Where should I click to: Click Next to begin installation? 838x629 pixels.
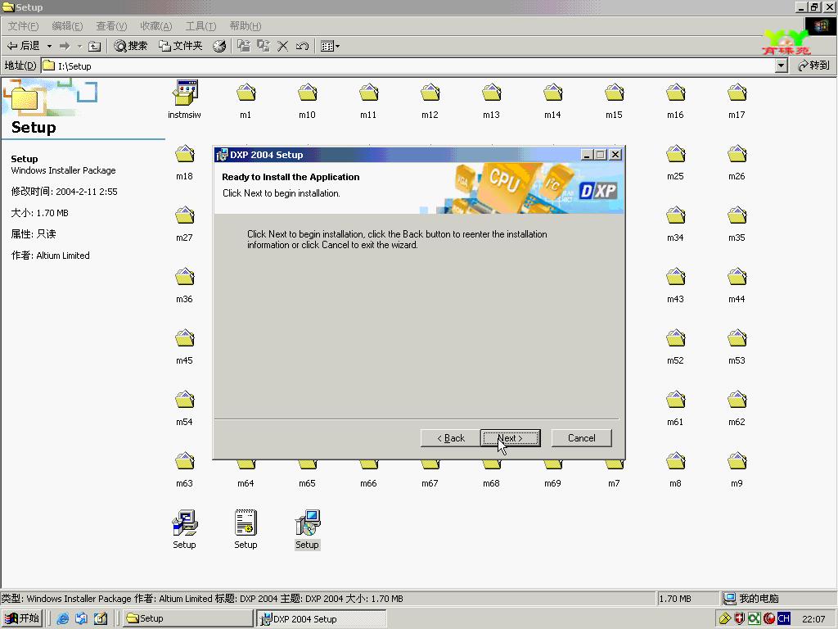coord(511,438)
